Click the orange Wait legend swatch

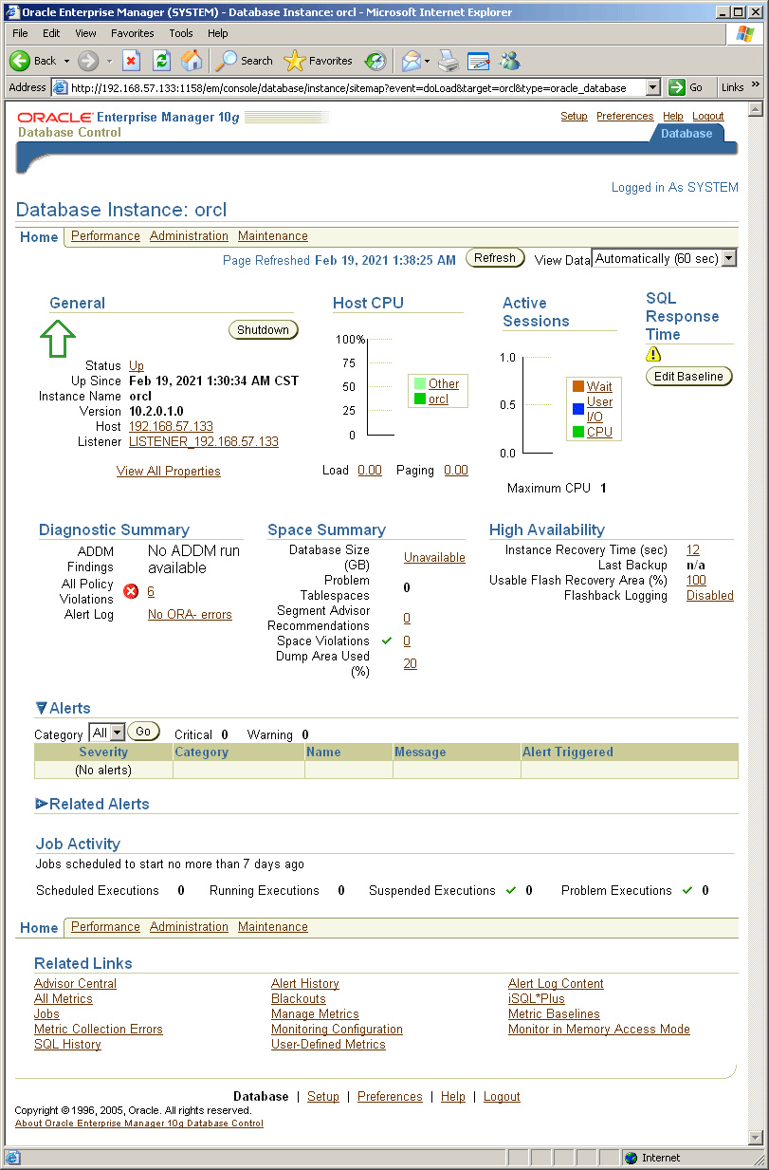[x=577, y=386]
